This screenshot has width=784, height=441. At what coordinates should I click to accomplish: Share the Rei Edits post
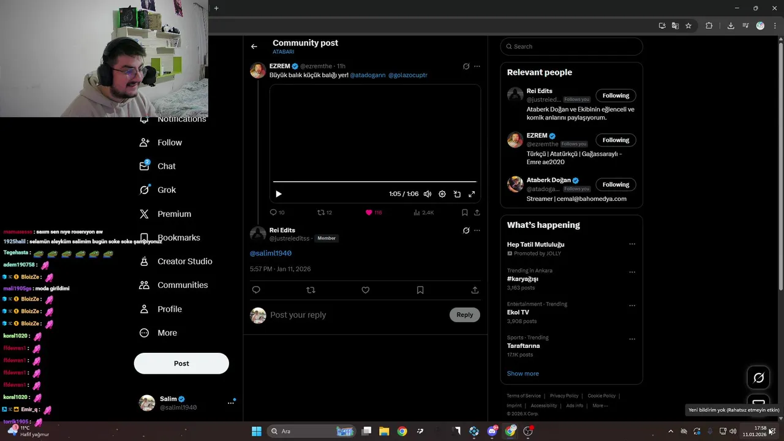click(475, 290)
